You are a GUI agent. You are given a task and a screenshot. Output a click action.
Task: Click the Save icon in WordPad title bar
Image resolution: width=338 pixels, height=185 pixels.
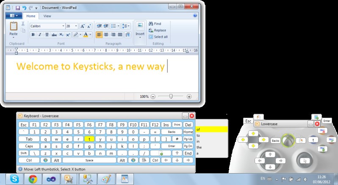point(18,8)
